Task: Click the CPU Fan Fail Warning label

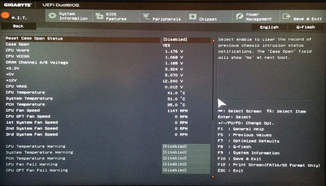Action: (x=32, y=164)
